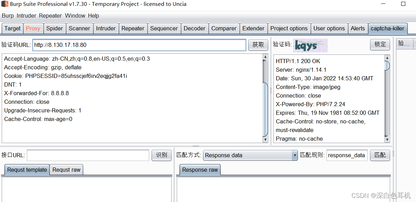Click the Accept-Encoding: gzip, deflate line
The image size is (416, 202).
tap(43, 67)
